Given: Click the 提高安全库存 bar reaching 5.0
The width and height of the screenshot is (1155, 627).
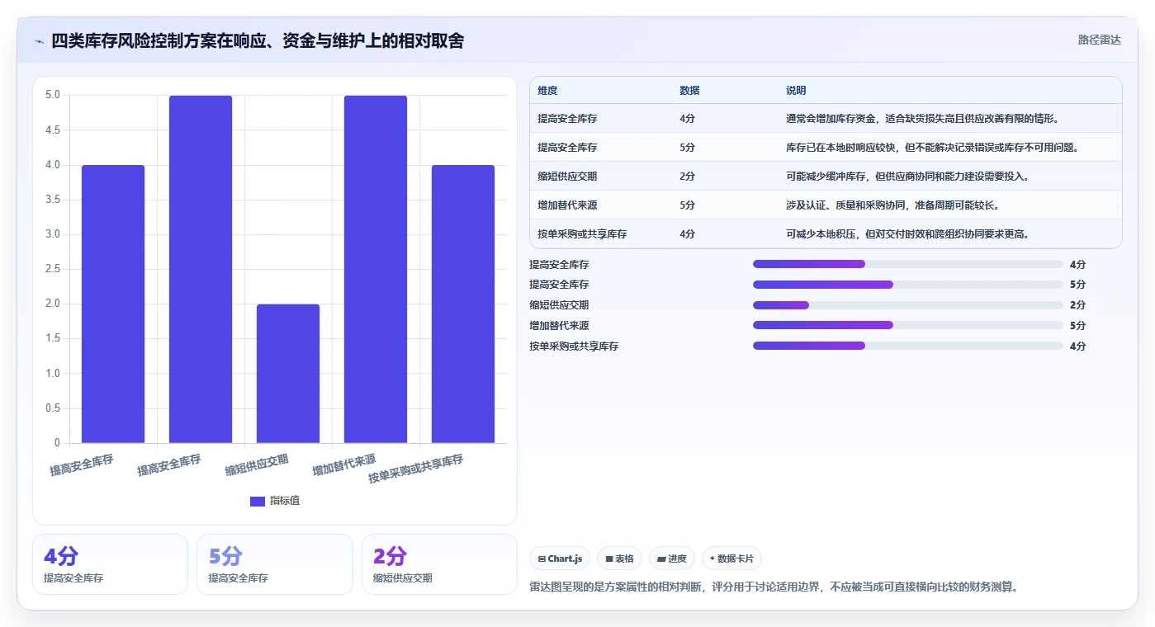Looking at the screenshot, I should (201, 269).
